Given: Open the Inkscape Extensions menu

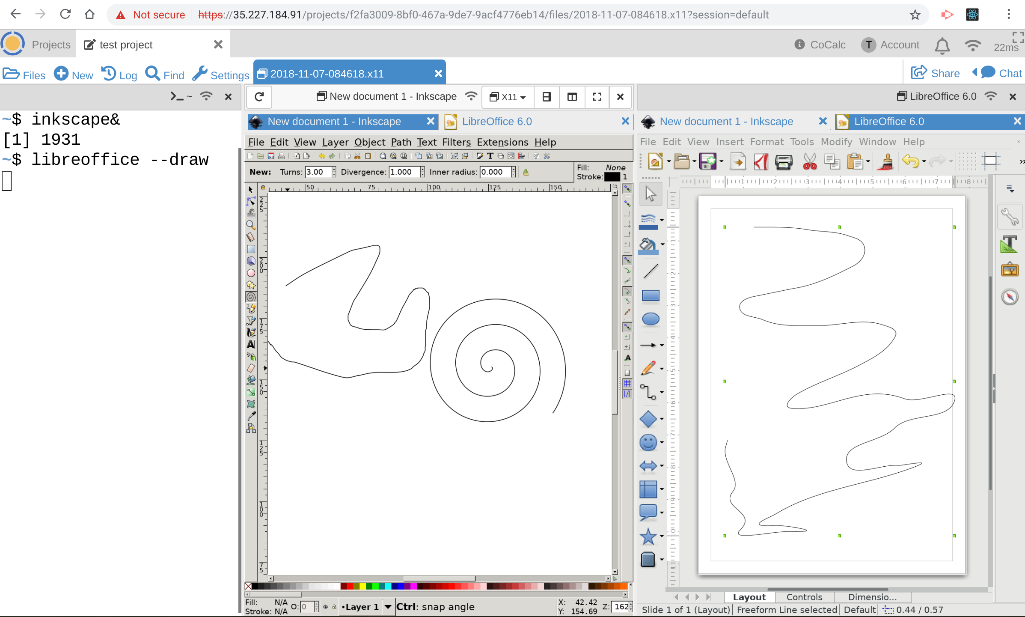Looking at the screenshot, I should [502, 142].
